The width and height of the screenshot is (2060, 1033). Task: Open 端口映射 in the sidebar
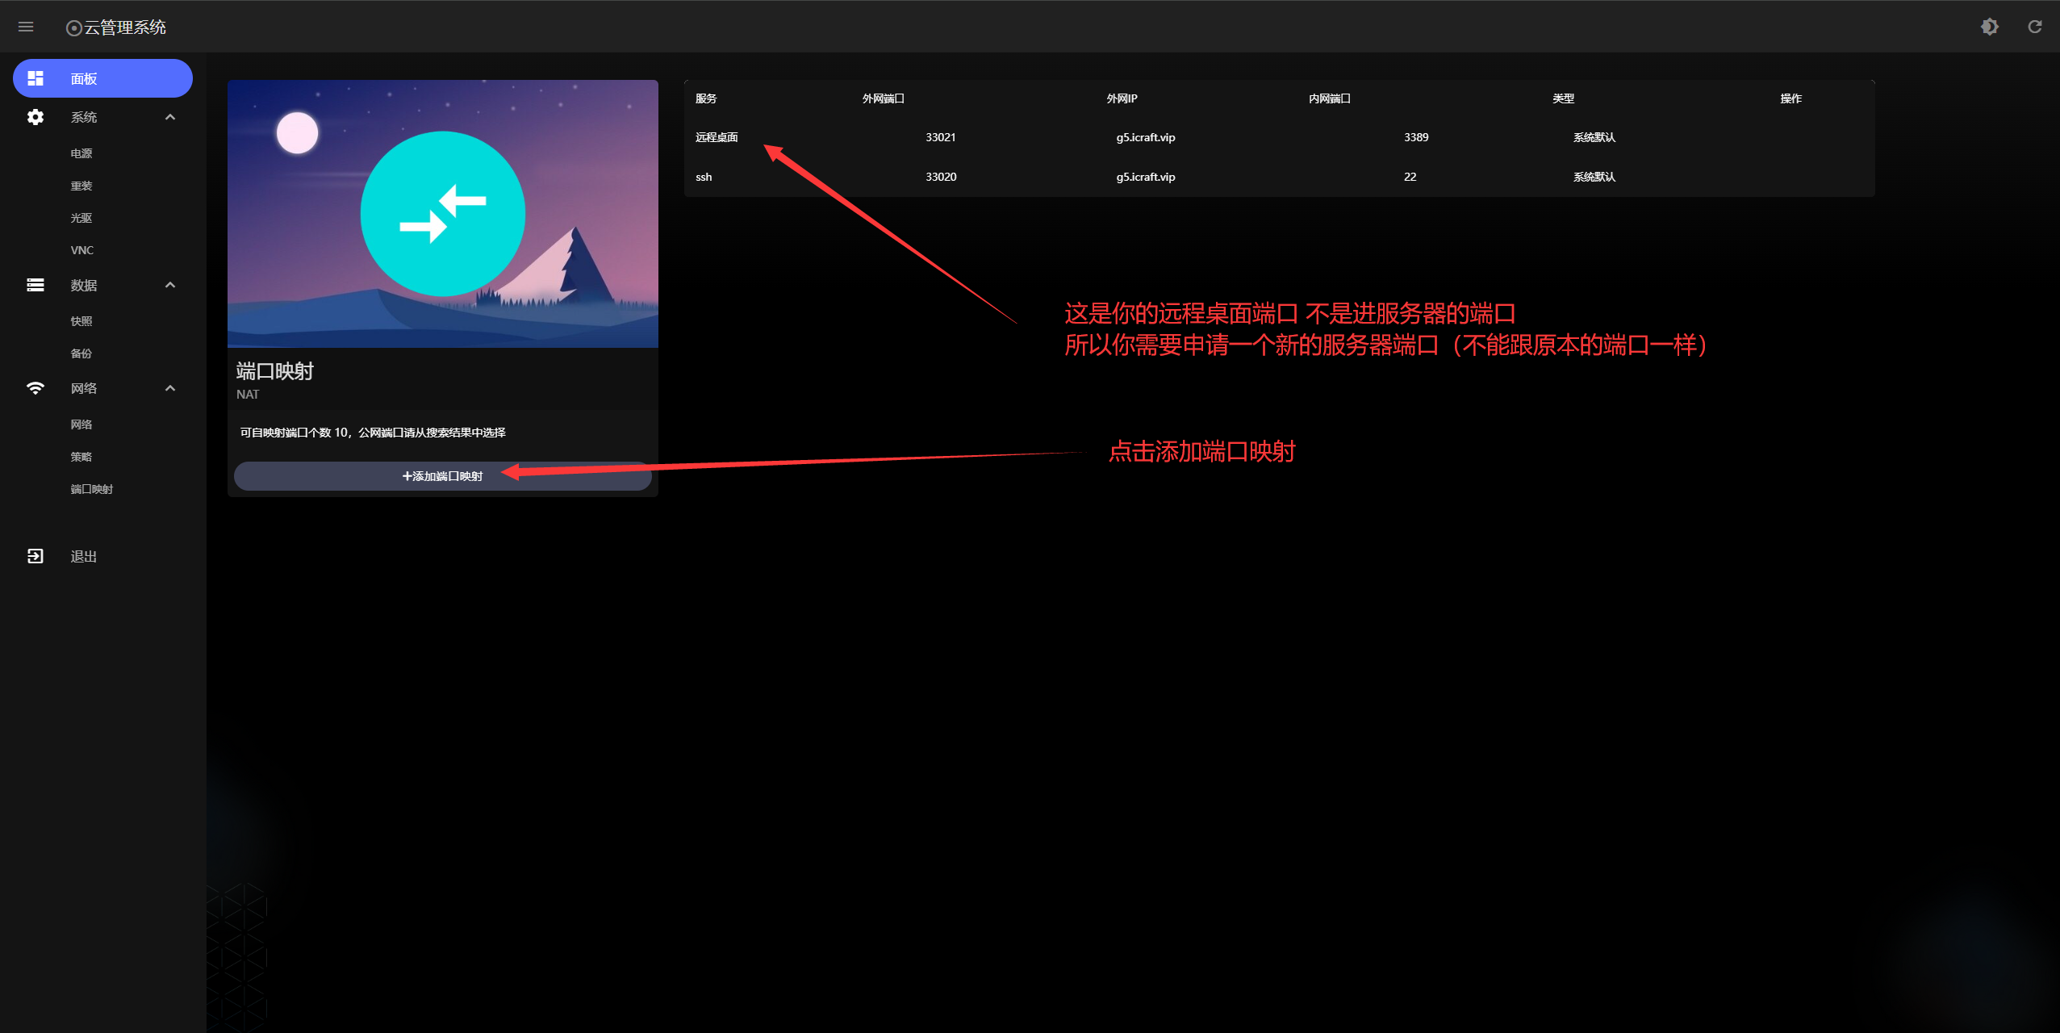pos(92,489)
